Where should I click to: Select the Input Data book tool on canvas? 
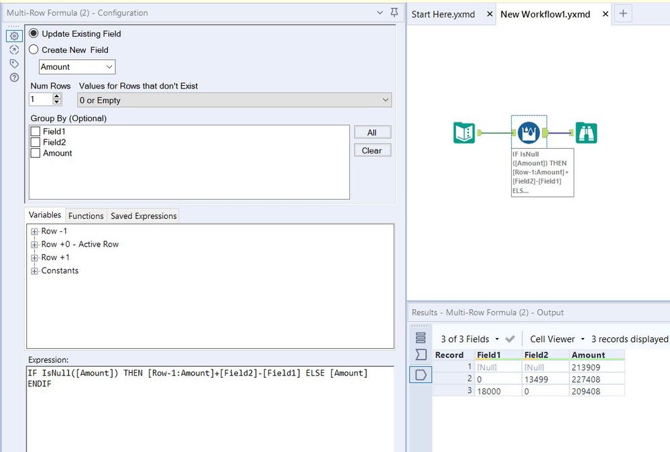click(x=464, y=132)
